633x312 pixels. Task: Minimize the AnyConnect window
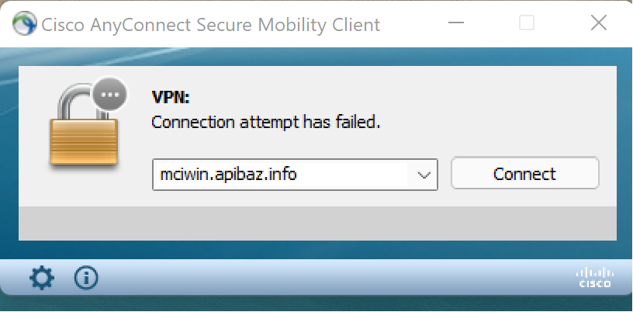coord(456,23)
